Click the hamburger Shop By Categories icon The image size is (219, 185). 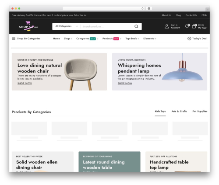[x=14, y=38]
